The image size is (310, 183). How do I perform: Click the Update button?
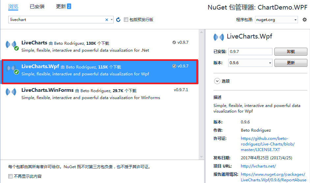(291, 63)
